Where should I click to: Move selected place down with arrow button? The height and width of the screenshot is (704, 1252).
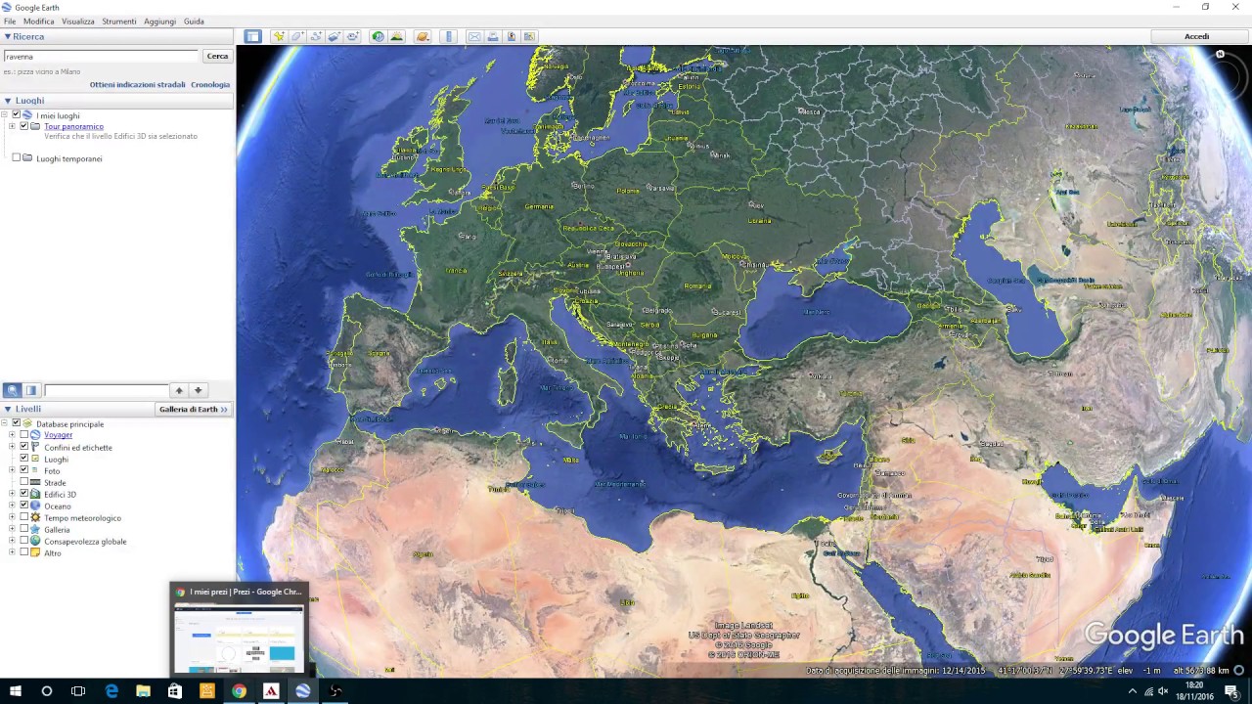[x=199, y=390]
